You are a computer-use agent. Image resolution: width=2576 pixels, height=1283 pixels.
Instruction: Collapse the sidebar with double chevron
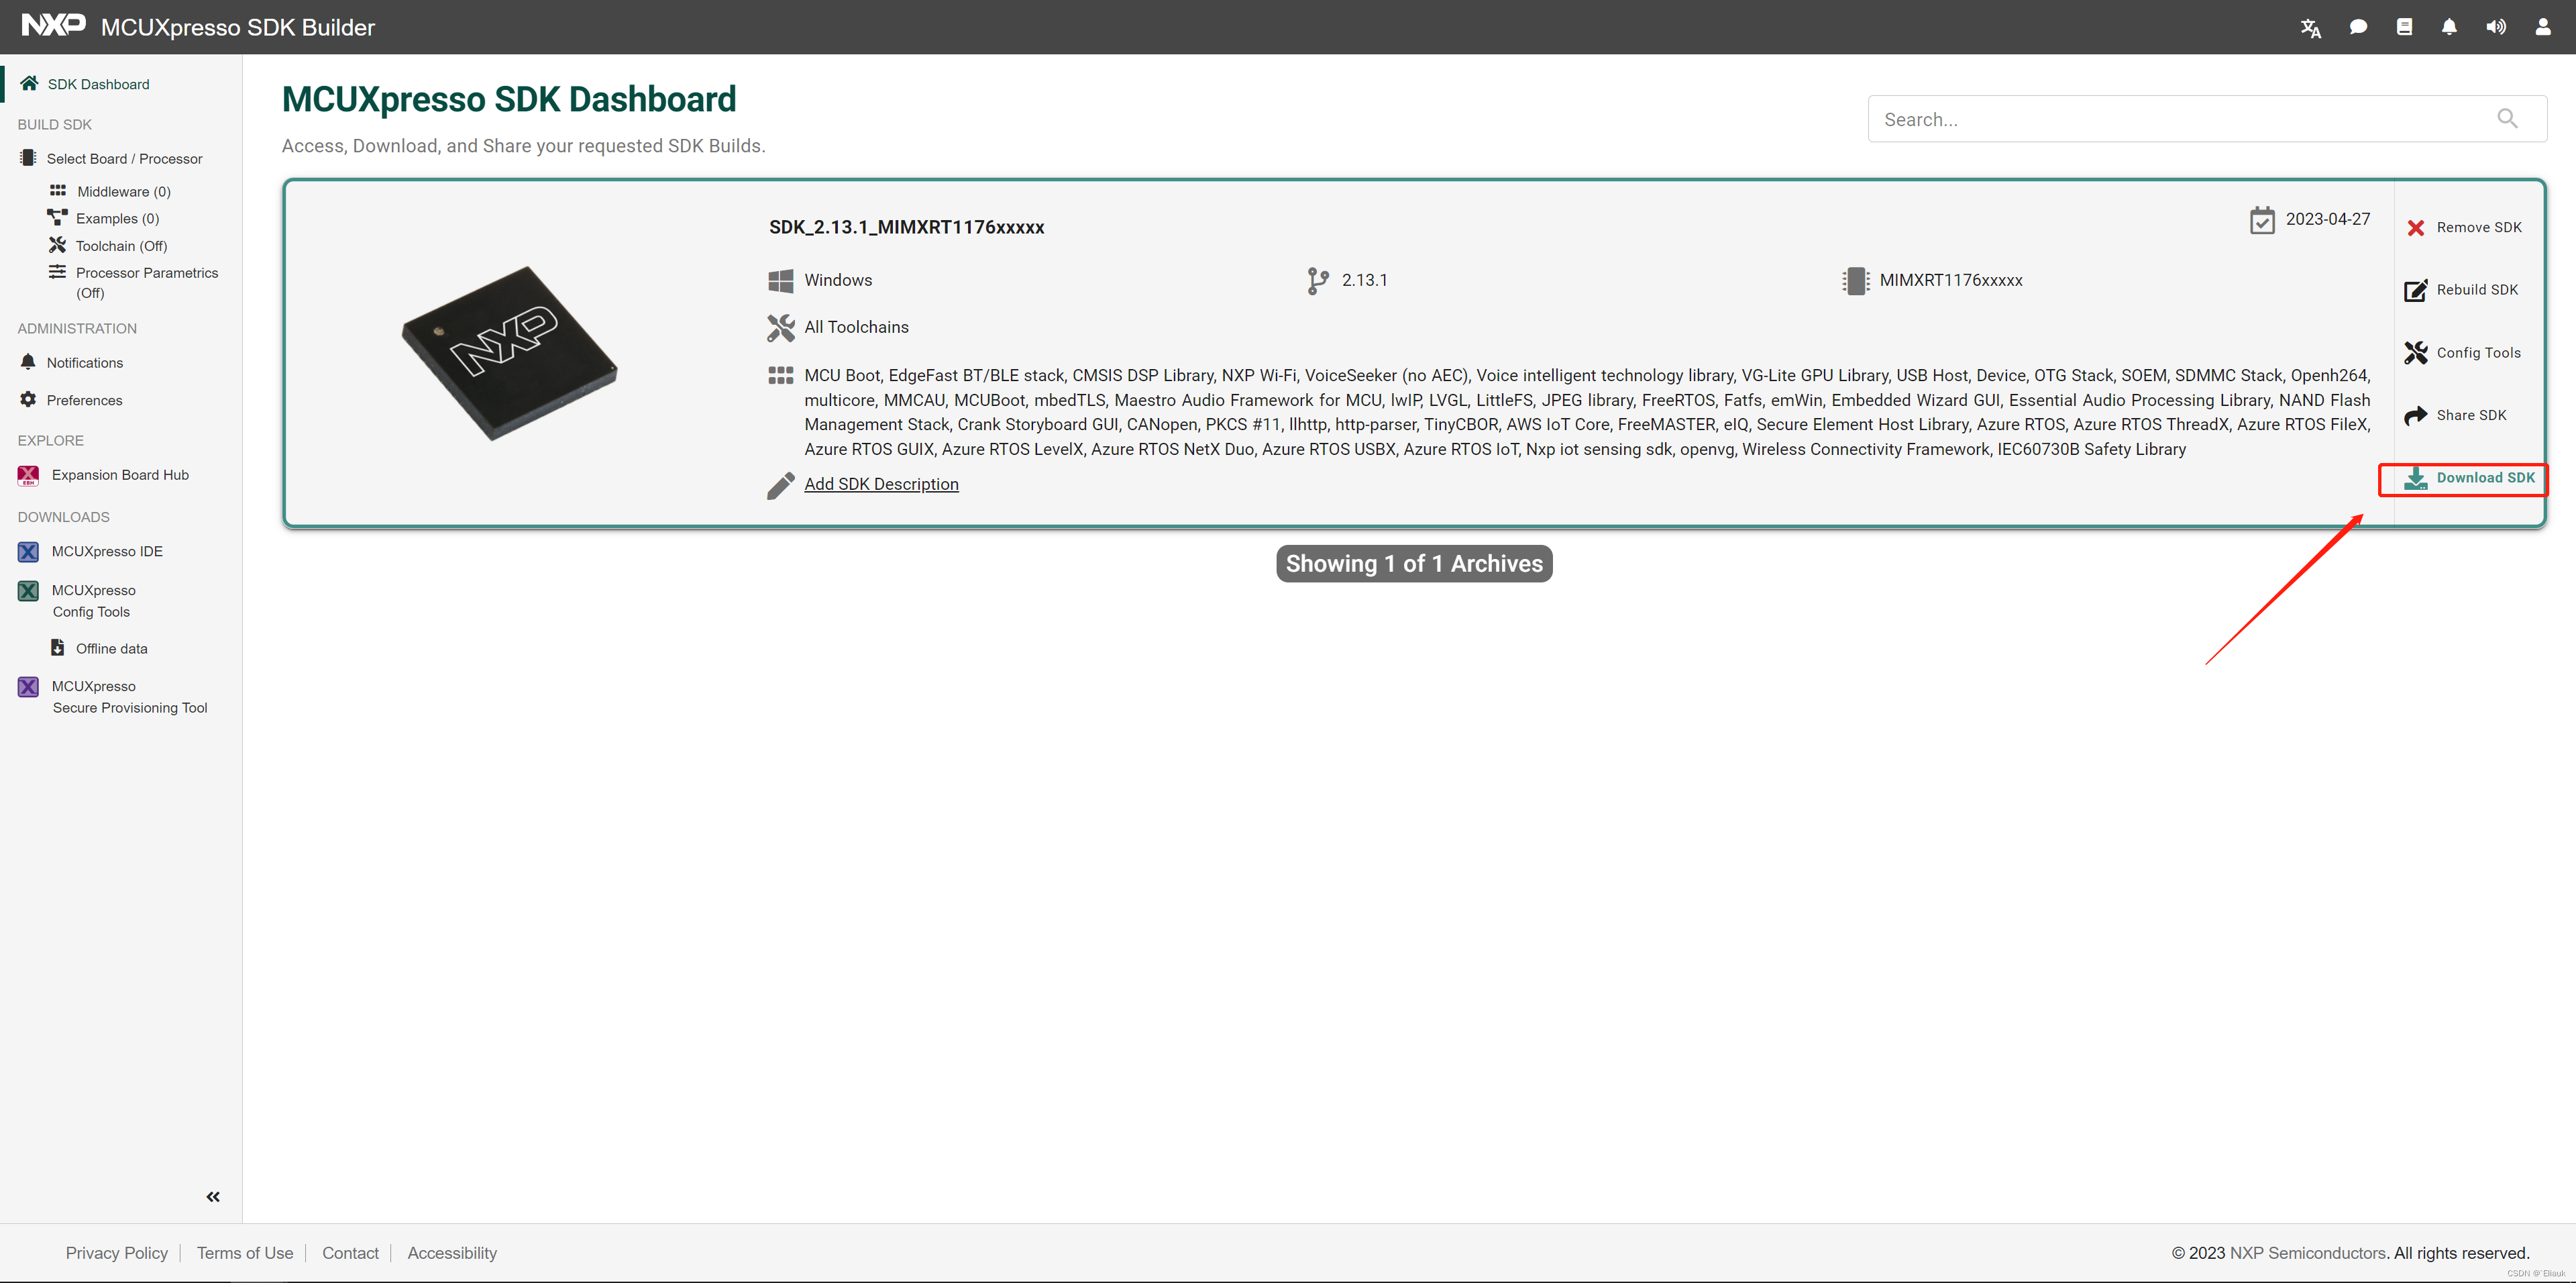pos(213,1197)
